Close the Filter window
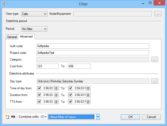Image resolution: width=167 pixels, height=126 pixels. coord(159,3)
